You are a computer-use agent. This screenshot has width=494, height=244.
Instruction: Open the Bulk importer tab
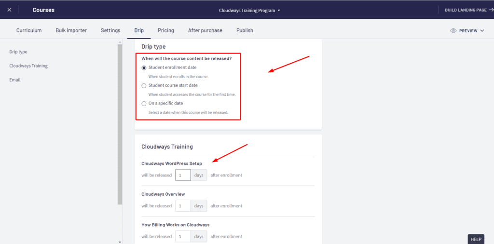(x=71, y=30)
